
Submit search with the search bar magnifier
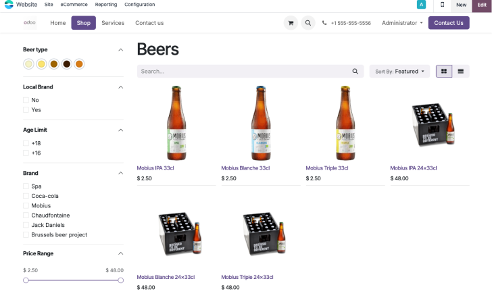[355, 71]
